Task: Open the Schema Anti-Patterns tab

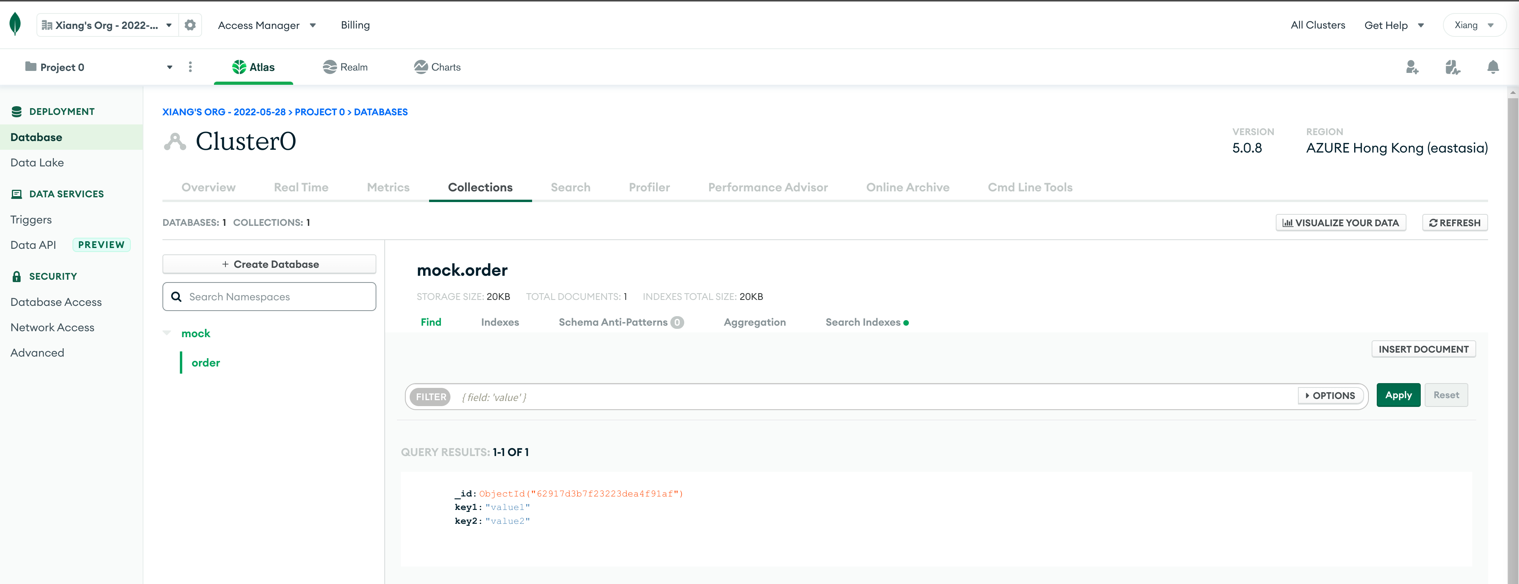Action: coord(621,322)
